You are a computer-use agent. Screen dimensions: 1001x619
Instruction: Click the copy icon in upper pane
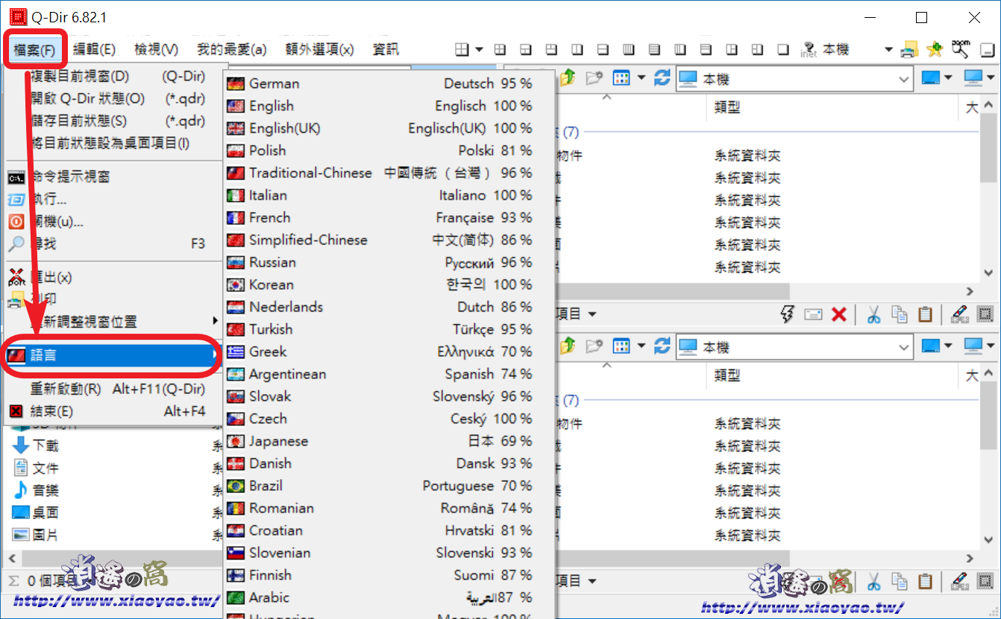(x=900, y=314)
